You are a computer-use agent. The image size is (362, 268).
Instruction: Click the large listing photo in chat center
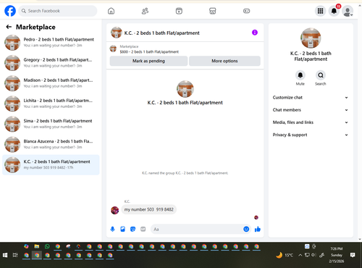[x=185, y=89]
